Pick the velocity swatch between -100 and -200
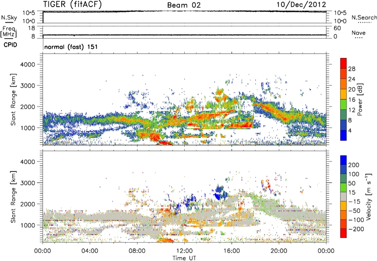The image size is (377, 261). (x=344, y=224)
